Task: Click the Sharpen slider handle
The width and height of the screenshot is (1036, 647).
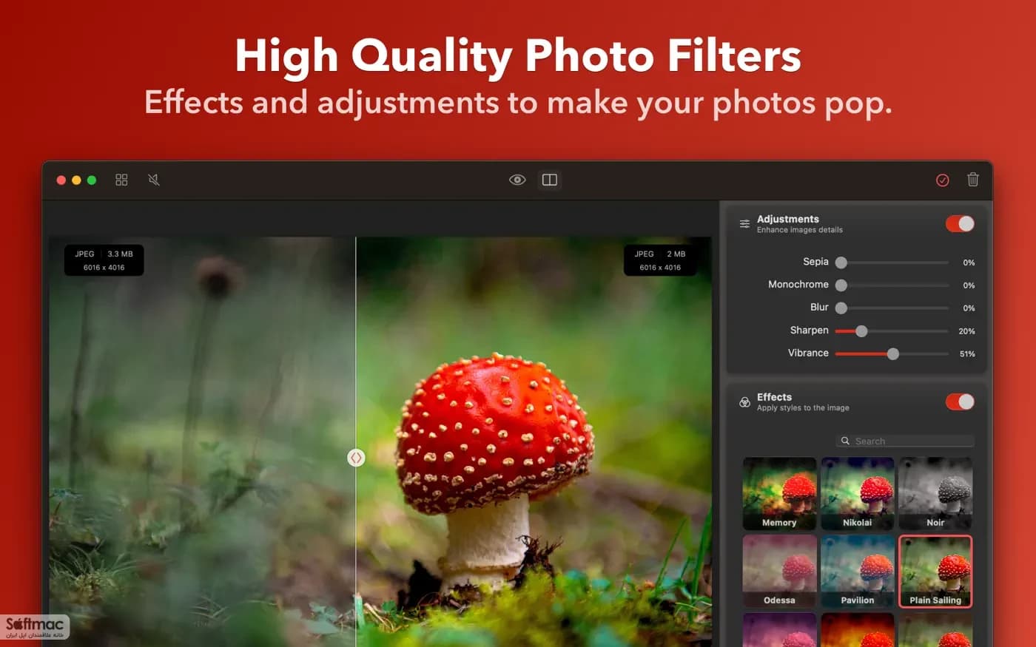Action: [x=861, y=331]
